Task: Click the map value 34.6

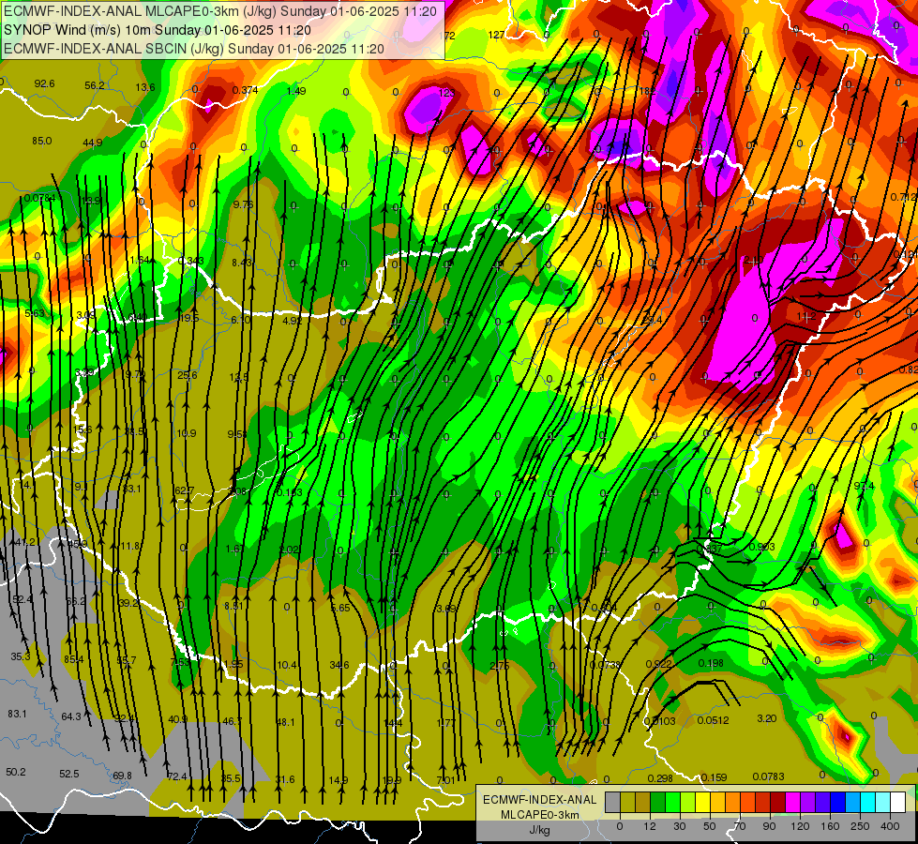Action: (x=339, y=665)
